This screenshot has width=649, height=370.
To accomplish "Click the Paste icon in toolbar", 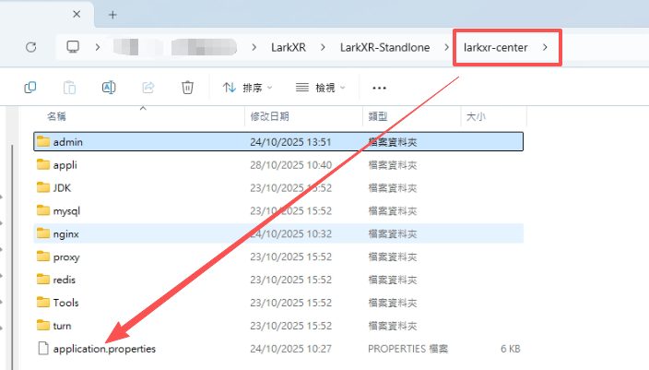I will [x=69, y=88].
